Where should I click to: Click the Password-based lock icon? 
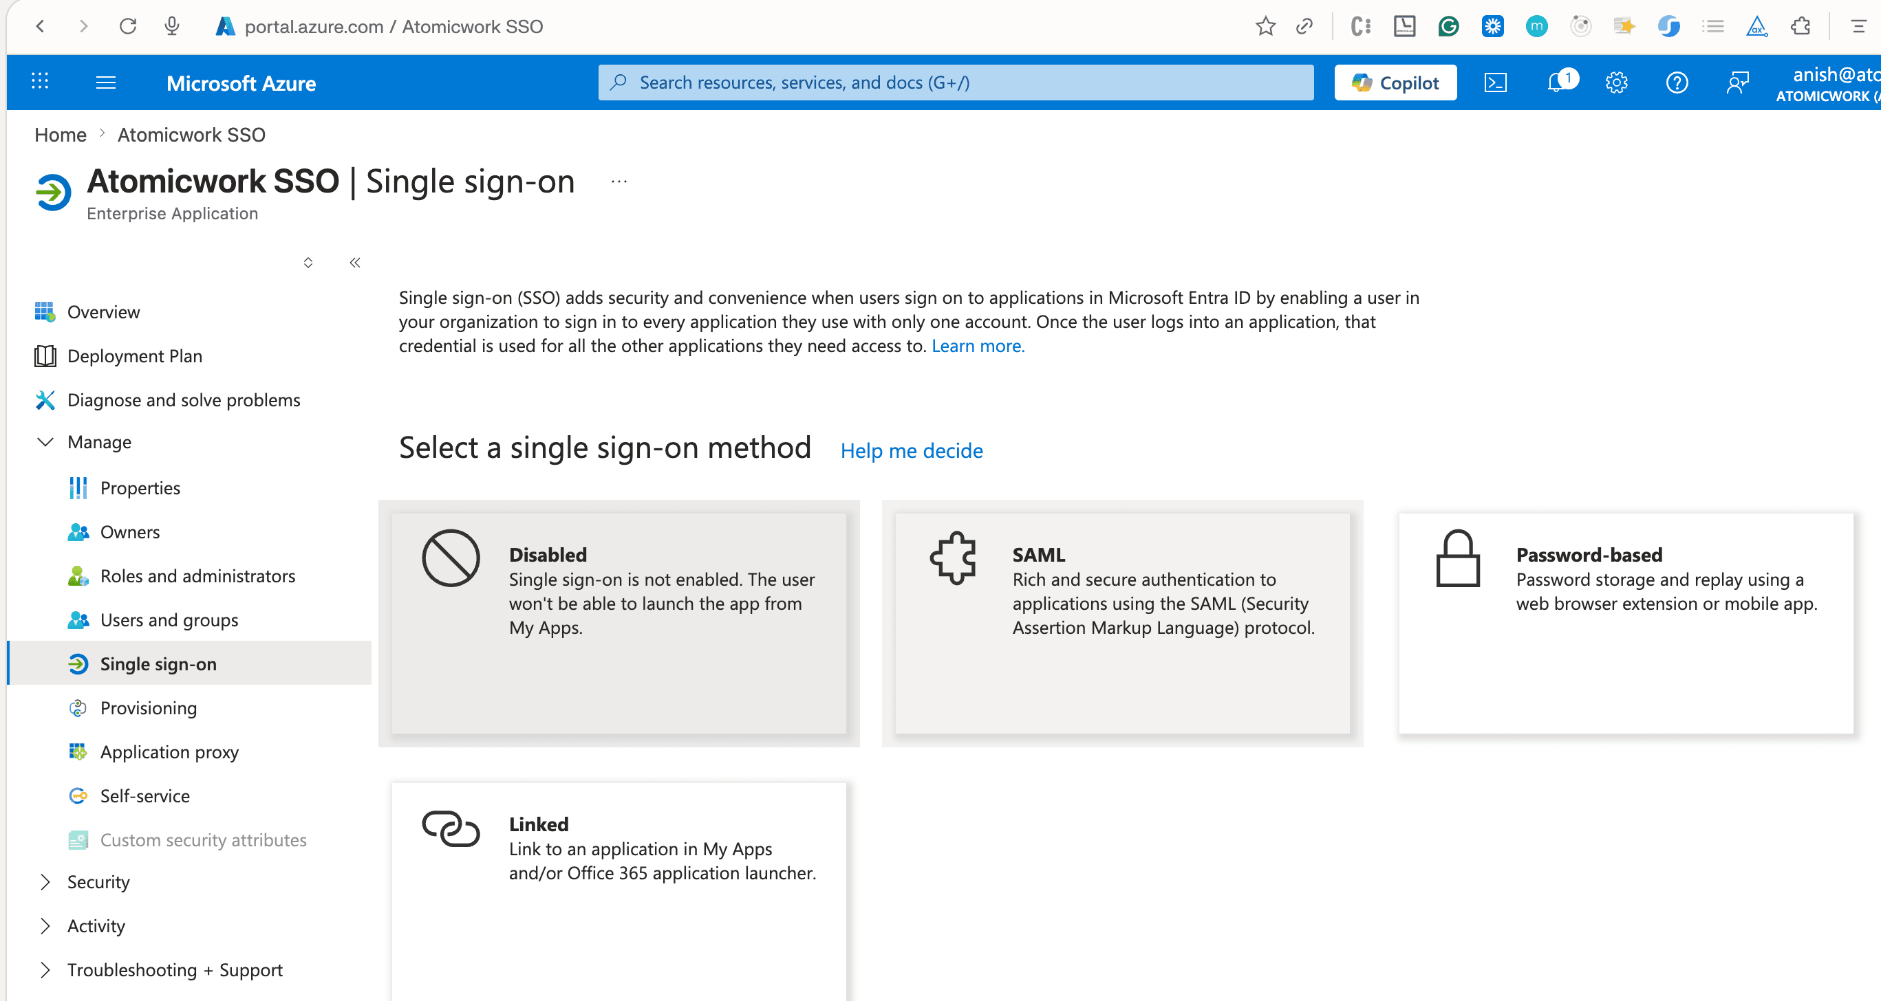click(1458, 558)
